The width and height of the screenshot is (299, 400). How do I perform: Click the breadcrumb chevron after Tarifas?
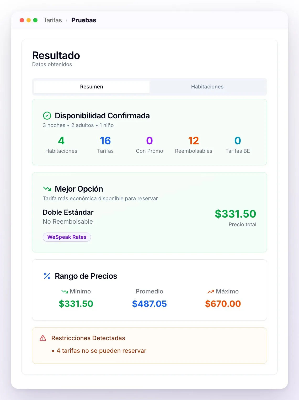[67, 20]
